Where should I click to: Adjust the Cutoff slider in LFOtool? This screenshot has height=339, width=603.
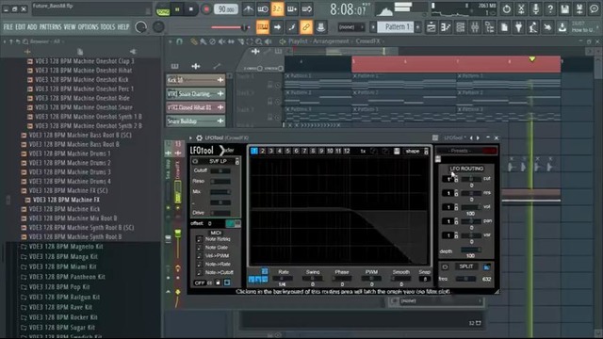[x=220, y=170]
